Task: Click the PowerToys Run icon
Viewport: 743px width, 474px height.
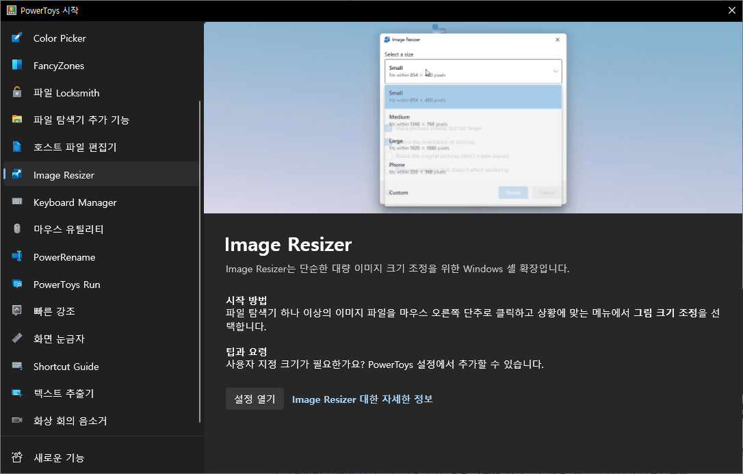Action: (17, 284)
